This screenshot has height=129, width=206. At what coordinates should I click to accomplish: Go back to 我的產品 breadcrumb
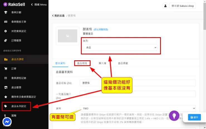point(58,16)
